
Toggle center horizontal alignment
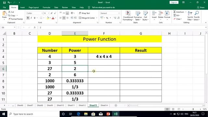64,18
